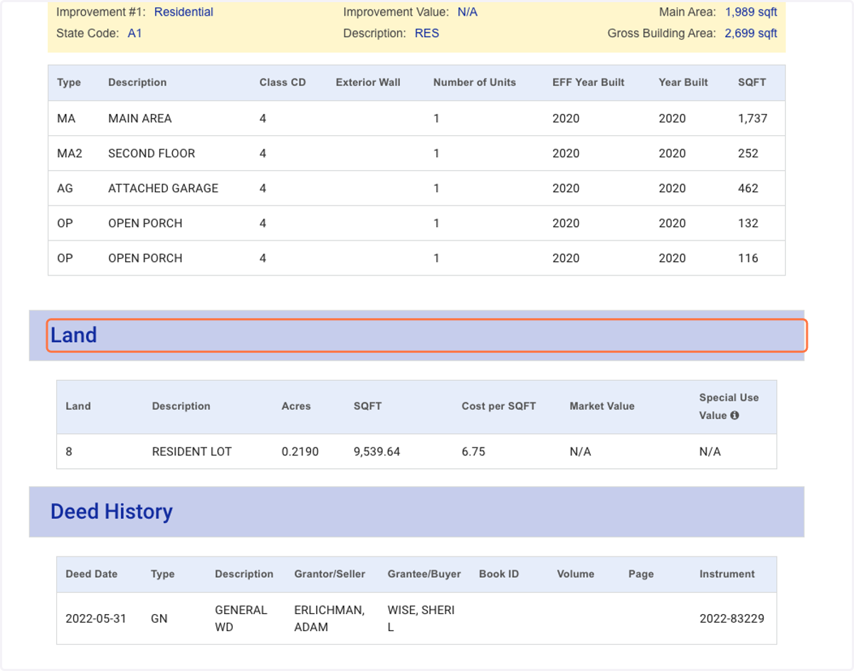Image resolution: width=854 pixels, height=671 pixels.
Task: Click the Market Value column header
Action: 602,406
